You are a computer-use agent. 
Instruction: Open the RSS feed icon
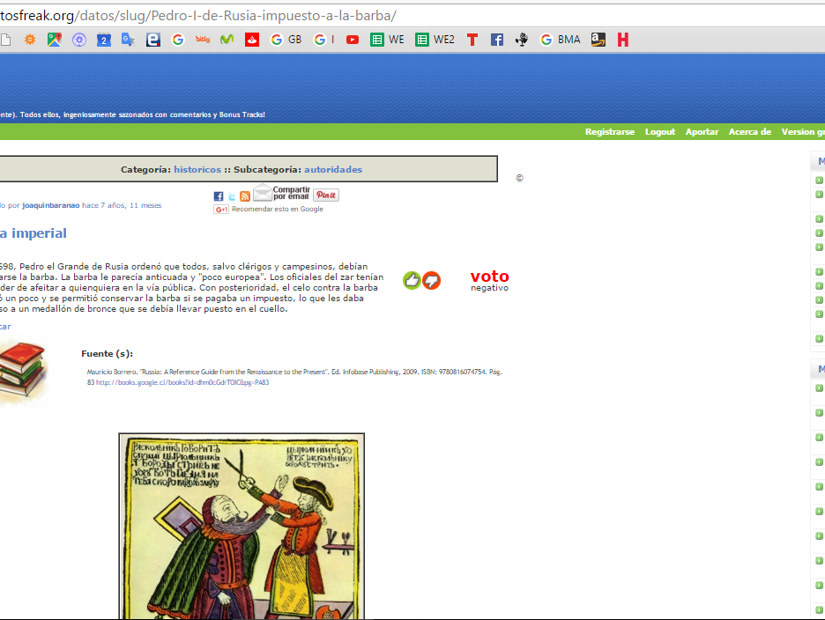245,196
